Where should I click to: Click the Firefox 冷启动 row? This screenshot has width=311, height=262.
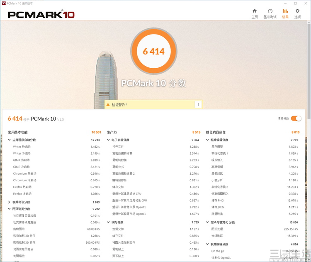pos(56,193)
